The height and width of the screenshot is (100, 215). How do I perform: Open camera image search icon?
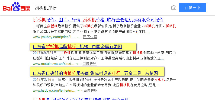click(174, 8)
